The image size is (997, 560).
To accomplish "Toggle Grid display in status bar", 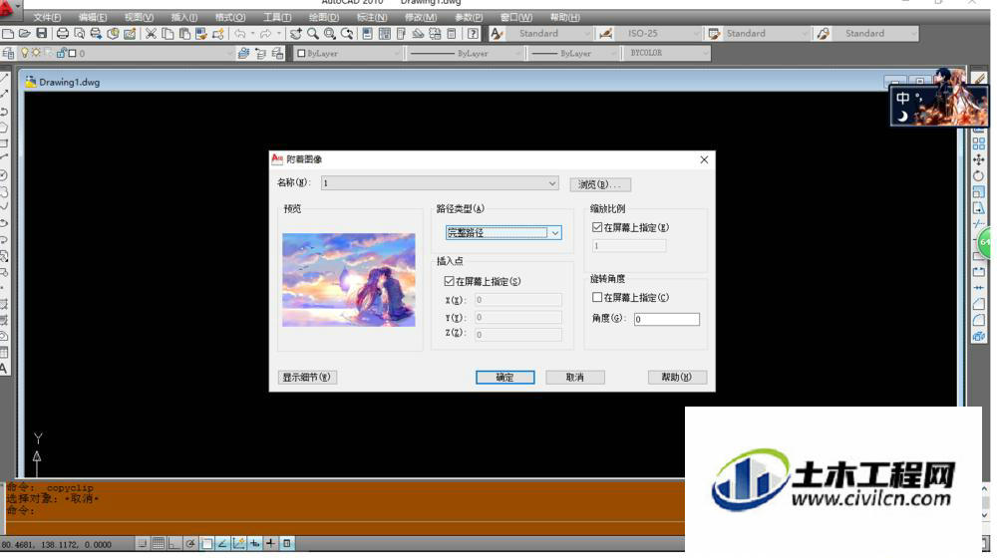I will (159, 543).
